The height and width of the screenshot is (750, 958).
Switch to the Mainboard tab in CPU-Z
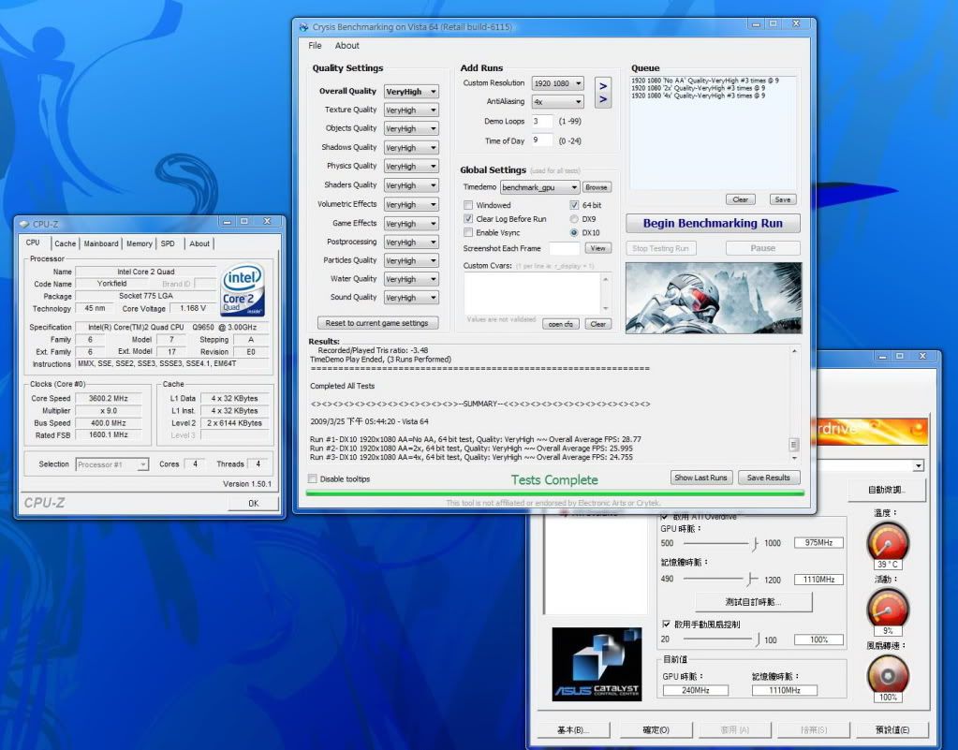click(x=101, y=243)
